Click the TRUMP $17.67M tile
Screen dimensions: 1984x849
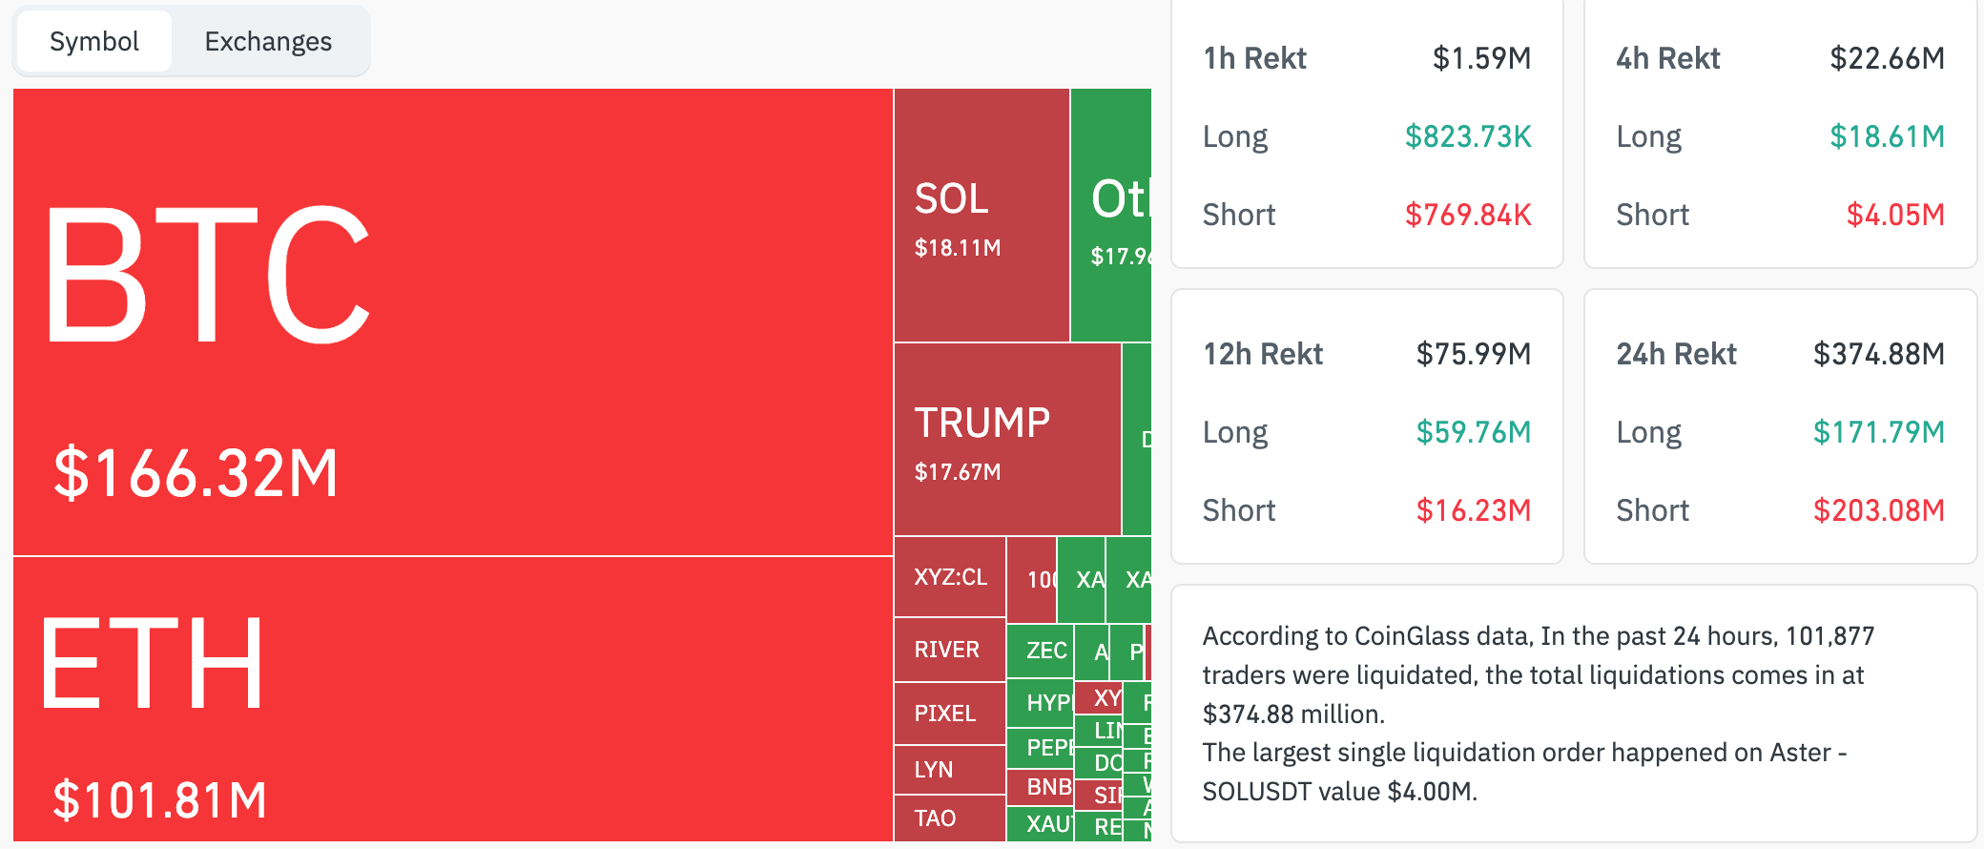pyautogui.click(x=1006, y=440)
